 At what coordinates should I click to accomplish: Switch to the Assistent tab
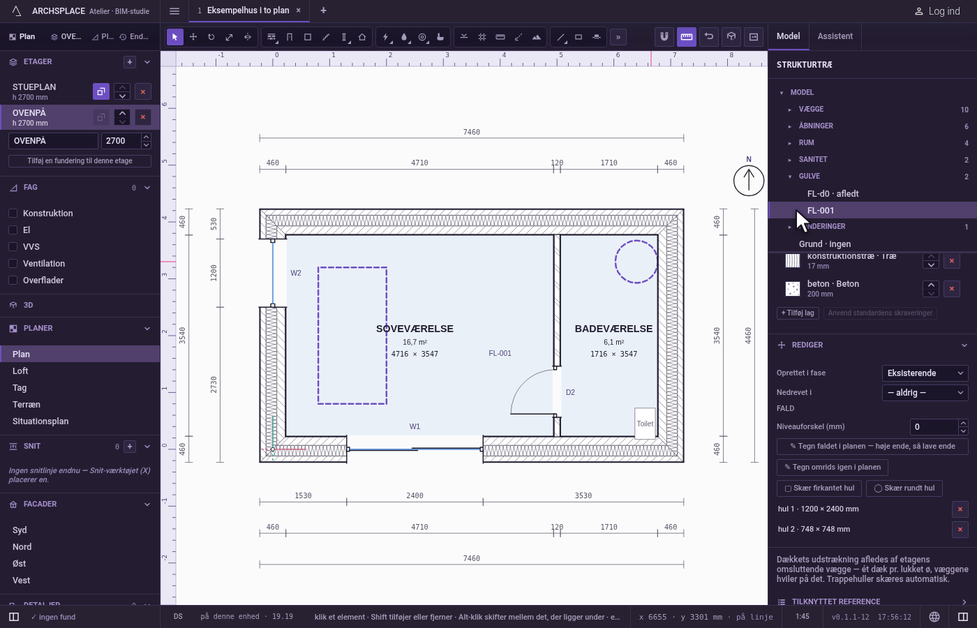835,36
